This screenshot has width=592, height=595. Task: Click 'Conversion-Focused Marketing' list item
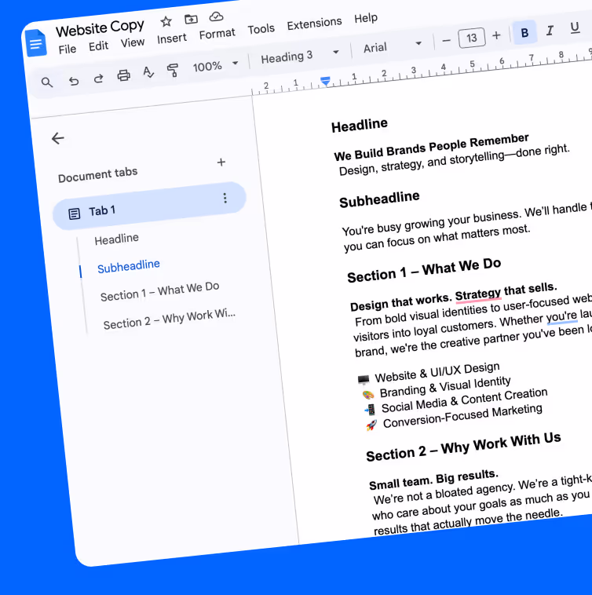[462, 416]
